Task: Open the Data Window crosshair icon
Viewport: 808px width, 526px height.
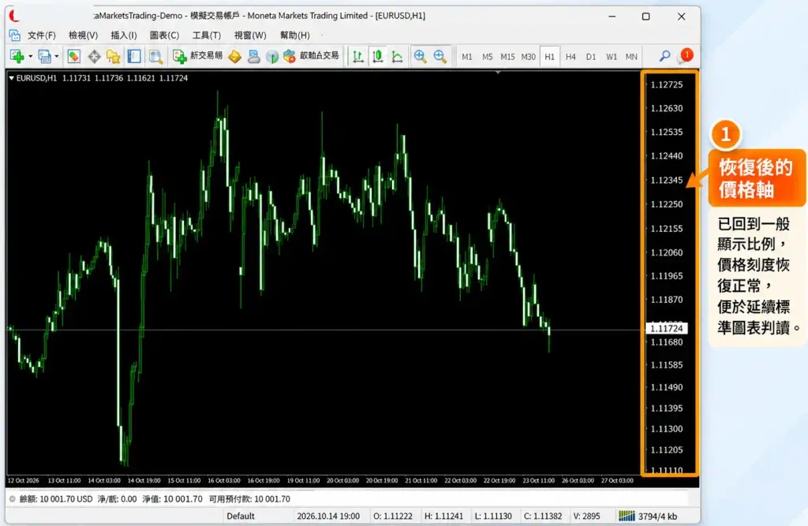Action: pyautogui.click(x=94, y=56)
